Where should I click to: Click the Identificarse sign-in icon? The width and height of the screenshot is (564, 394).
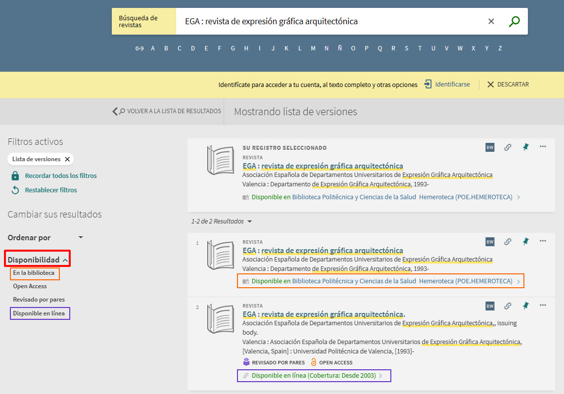(427, 84)
